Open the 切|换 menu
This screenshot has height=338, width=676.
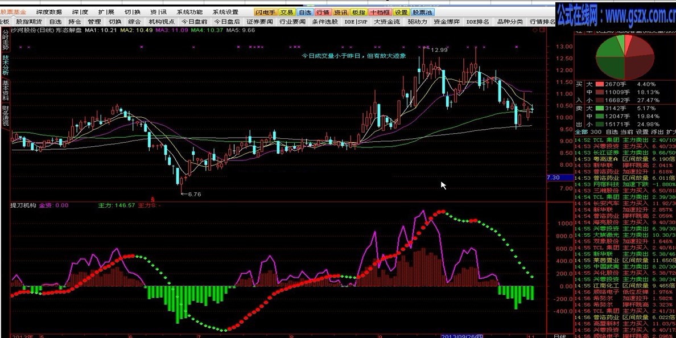coord(133,12)
